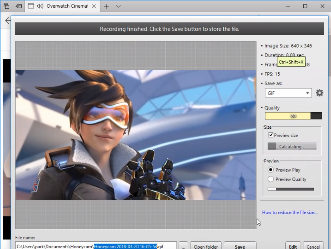Close the Overwatch Cinematic tab
The height and width of the screenshot is (249, 331).
[x=94, y=6]
